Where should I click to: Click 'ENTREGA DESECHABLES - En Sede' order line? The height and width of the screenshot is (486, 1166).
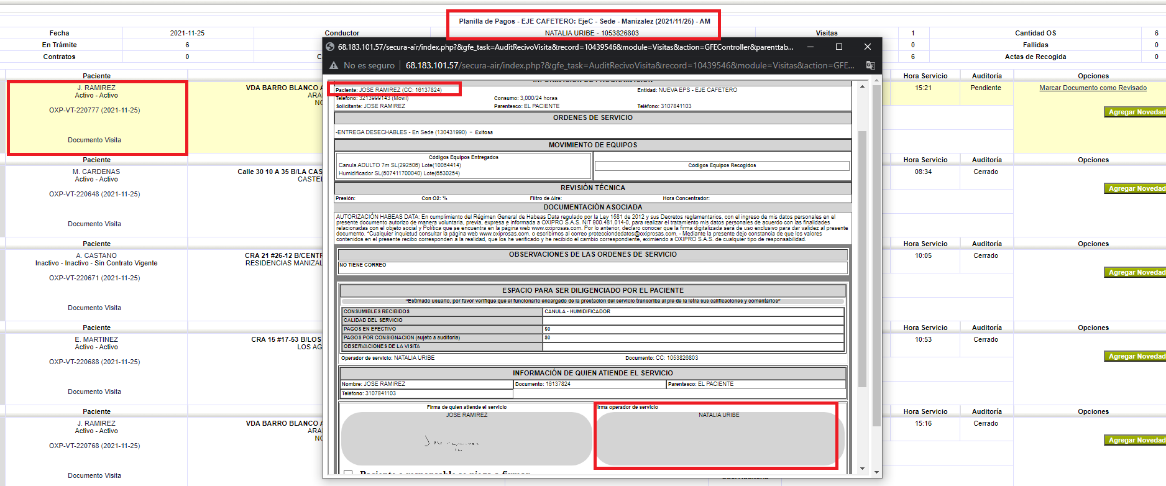[x=414, y=132]
